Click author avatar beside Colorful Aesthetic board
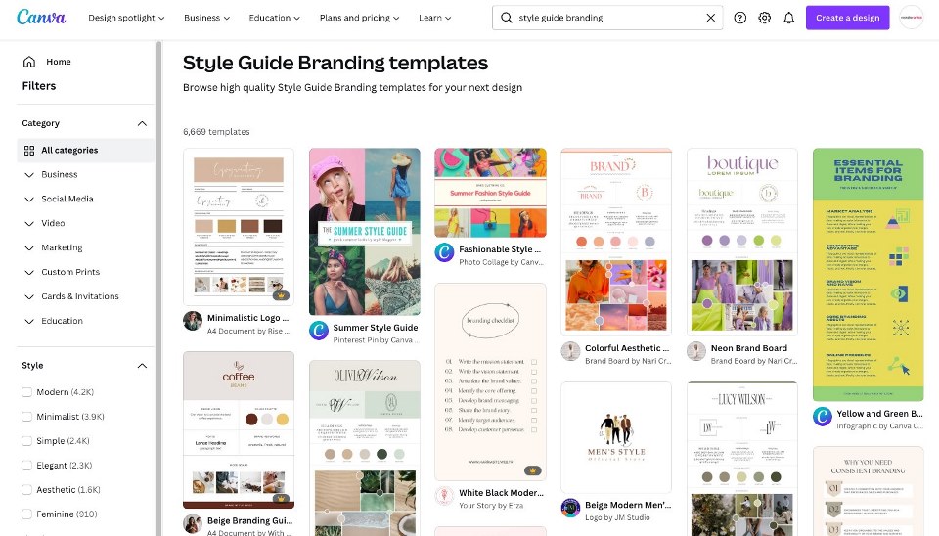This screenshot has height=536, width=939. (x=570, y=351)
